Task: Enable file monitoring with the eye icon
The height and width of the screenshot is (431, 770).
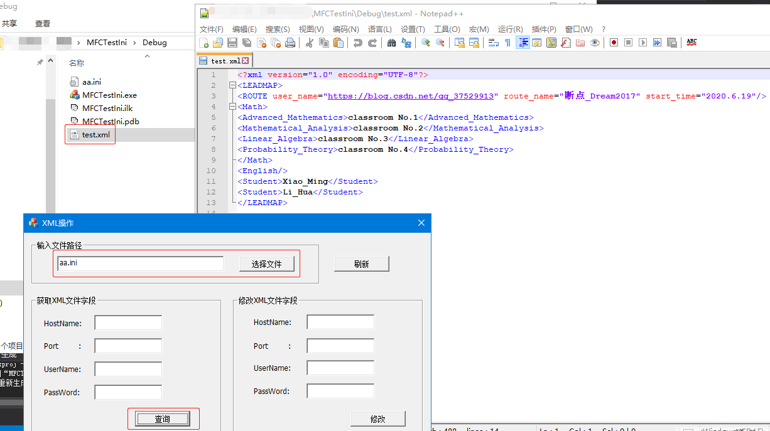Action: coord(594,42)
